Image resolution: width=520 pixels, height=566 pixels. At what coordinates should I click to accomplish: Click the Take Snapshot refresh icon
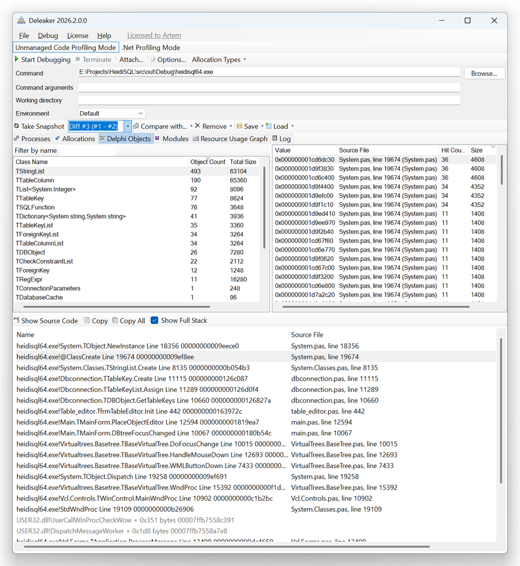click(x=16, y=126)
